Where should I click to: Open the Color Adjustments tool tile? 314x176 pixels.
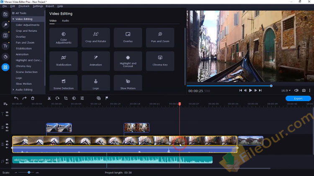click(x=64, y=38)
